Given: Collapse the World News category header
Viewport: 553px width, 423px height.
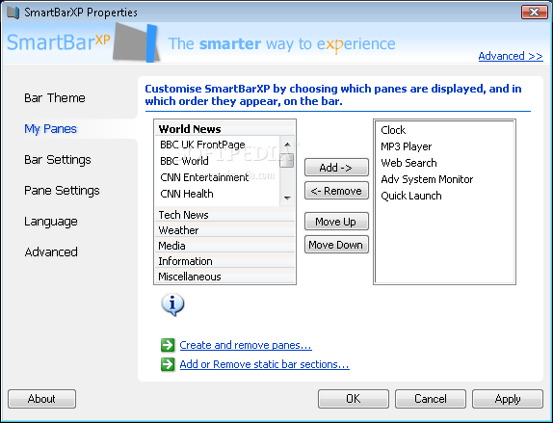Looking at the screenshot, I should pyautogui.click(x=225, y=129).
